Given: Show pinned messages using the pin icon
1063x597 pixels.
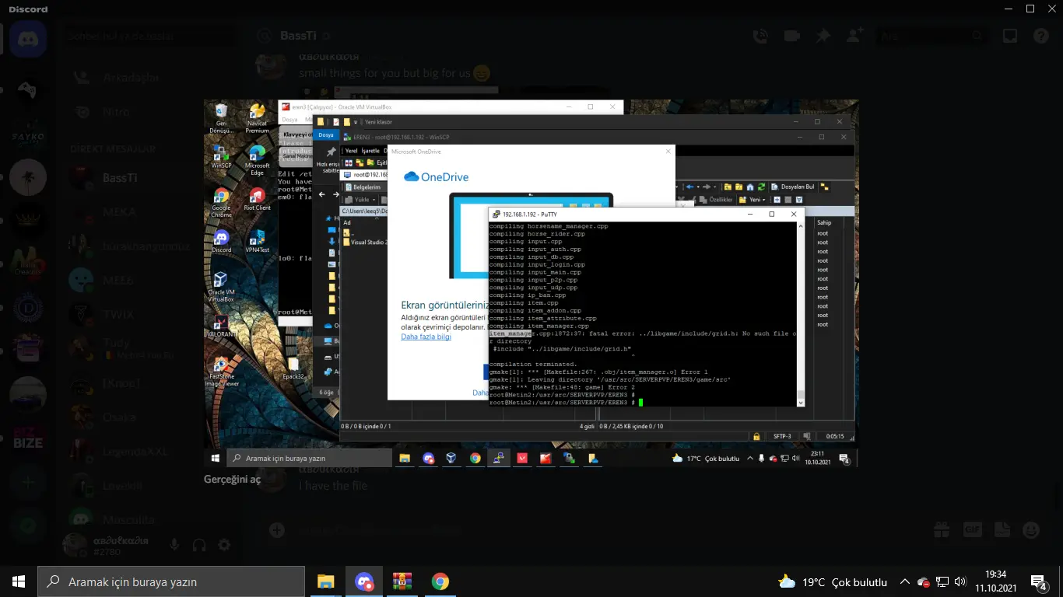Looking at the screenshot, I should pos(823,36).
